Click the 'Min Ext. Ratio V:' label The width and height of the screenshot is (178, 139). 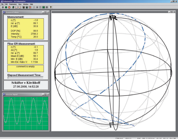19,62
